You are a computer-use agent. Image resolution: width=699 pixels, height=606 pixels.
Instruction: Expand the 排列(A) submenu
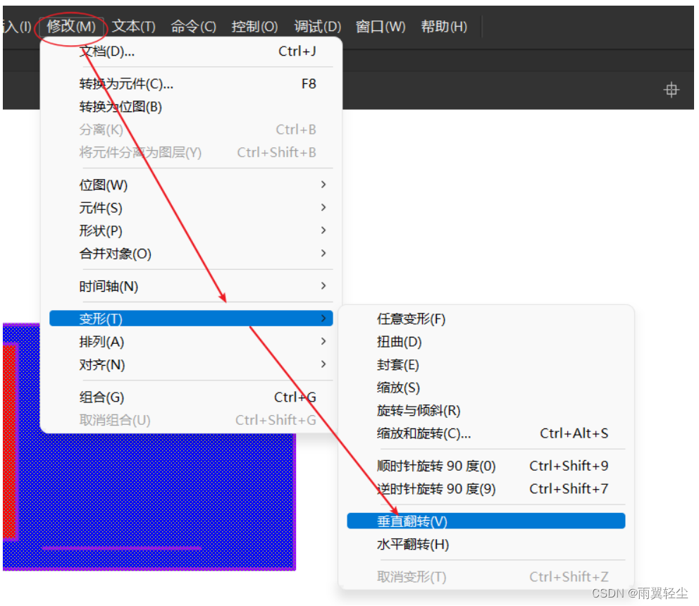pyautogui.click(x=191, y=342)
